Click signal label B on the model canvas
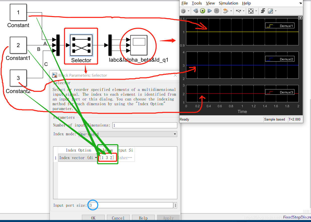 39,49
